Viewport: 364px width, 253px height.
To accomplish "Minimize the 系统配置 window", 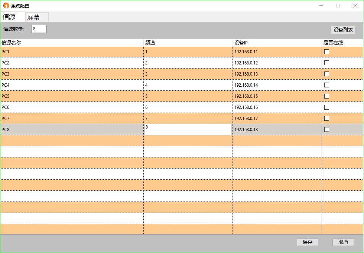I will [321, 6].
